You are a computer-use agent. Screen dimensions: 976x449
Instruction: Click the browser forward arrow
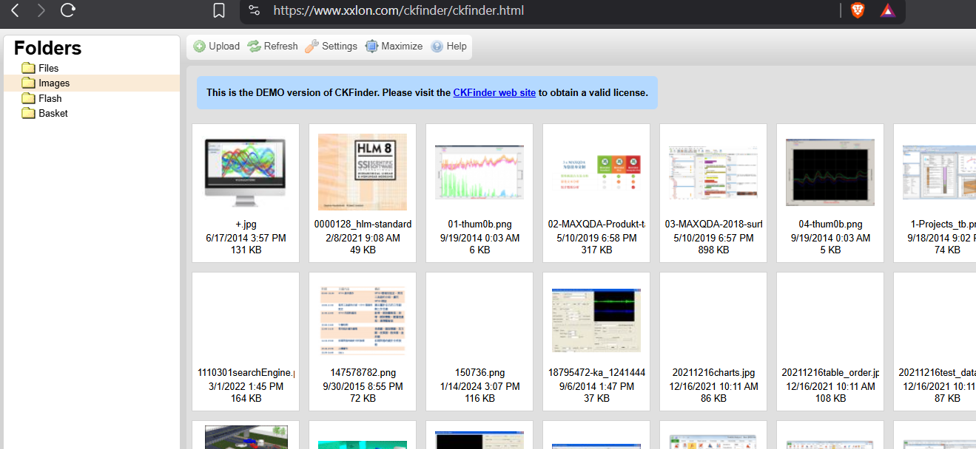point(41,10)
